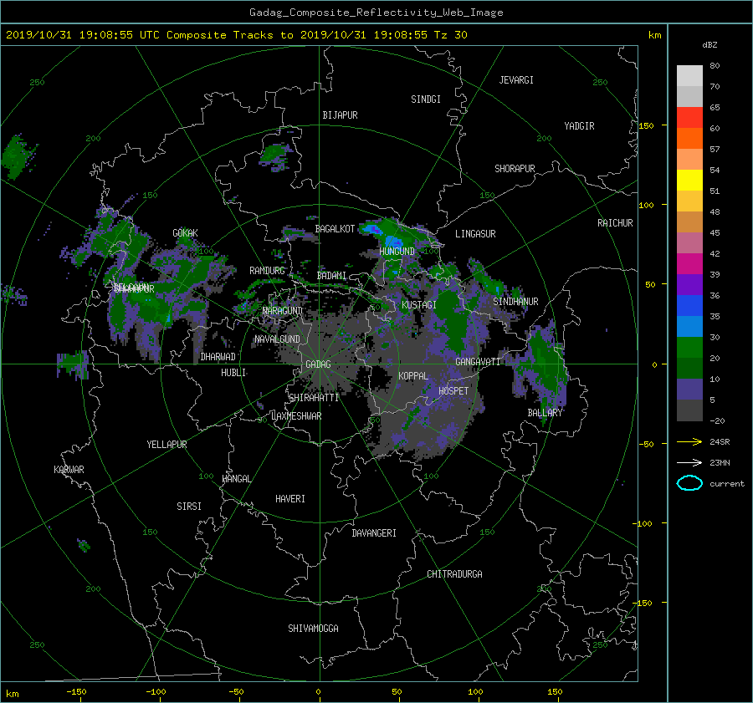
Task: Click the DAVANGERI city label
Action: (374, 533)
